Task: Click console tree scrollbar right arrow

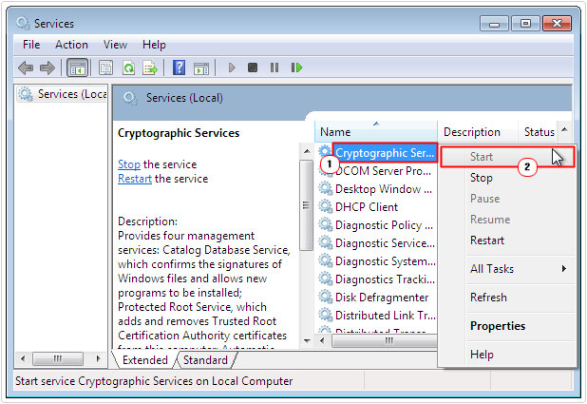Action: [98, 358]
